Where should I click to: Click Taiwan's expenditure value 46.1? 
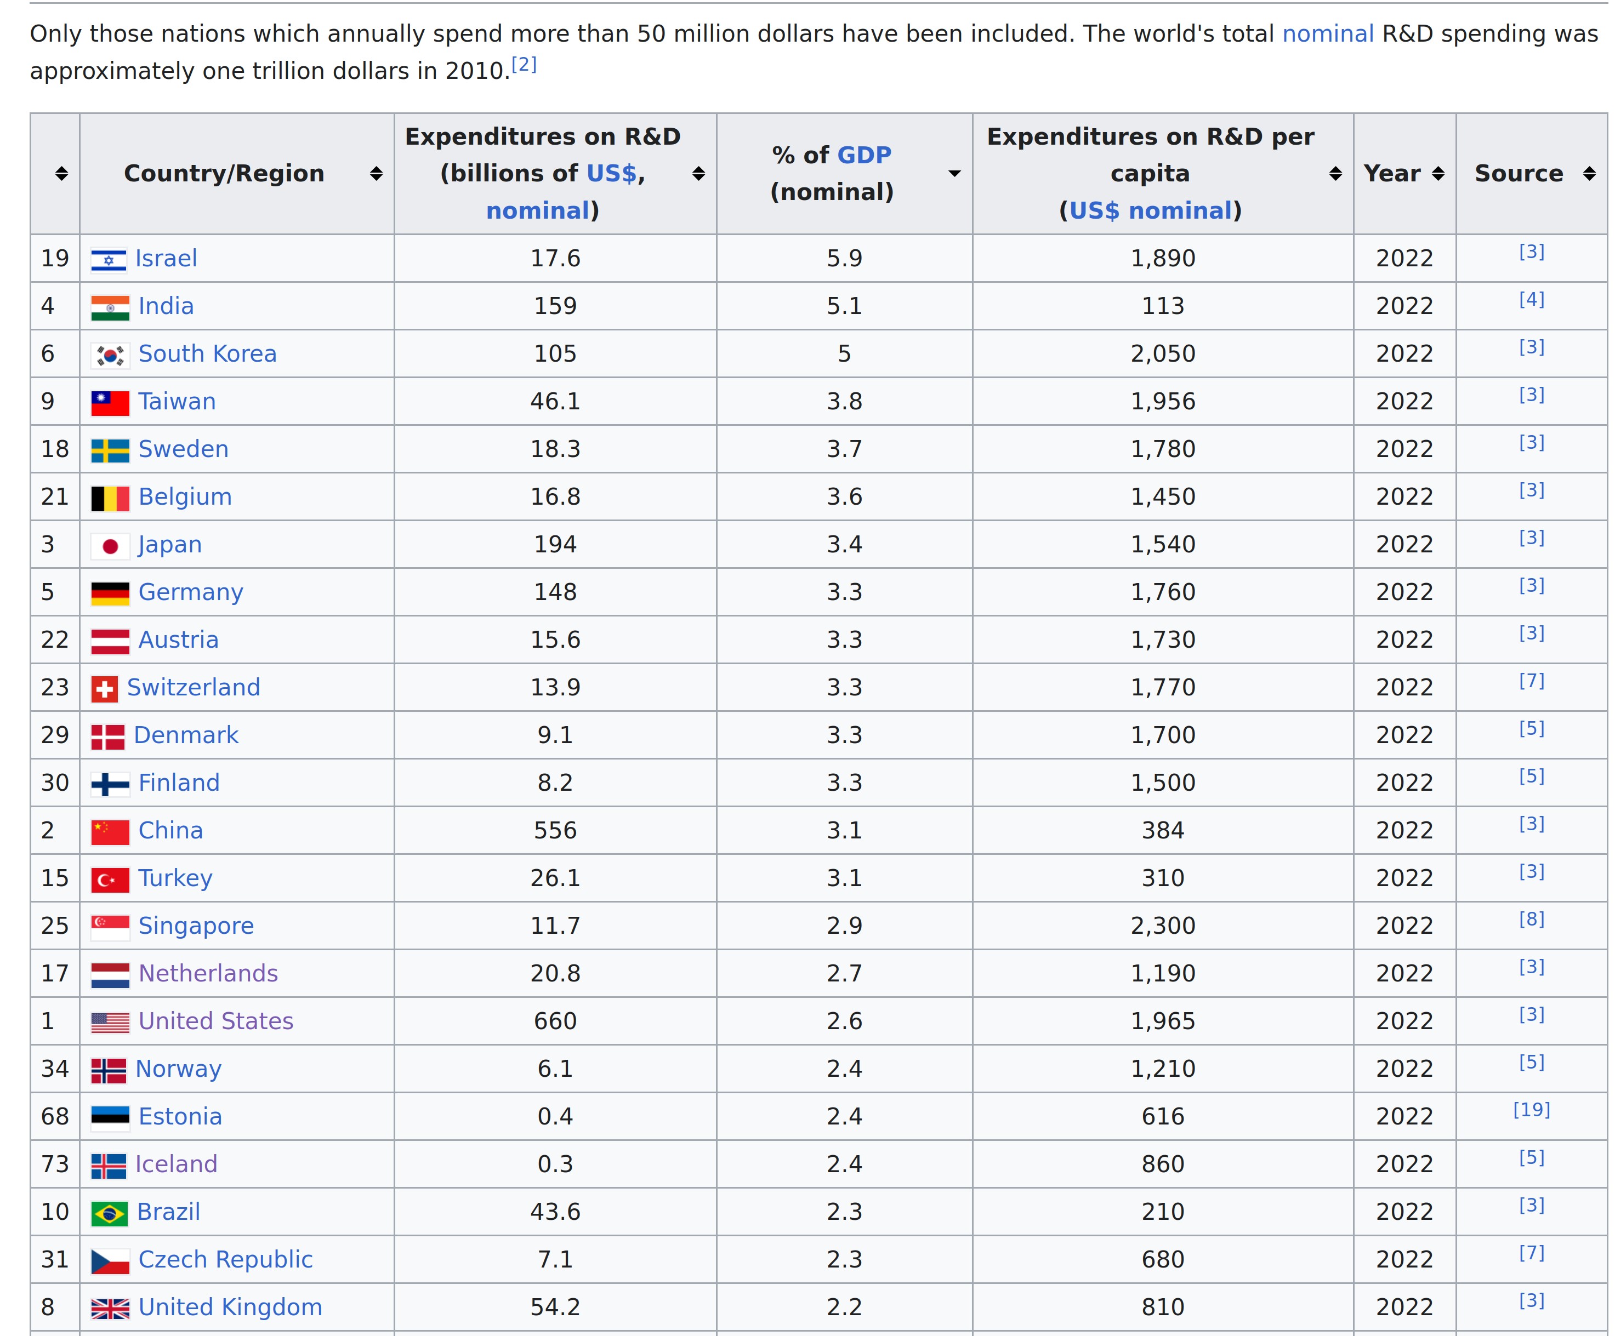pos(555,401)
